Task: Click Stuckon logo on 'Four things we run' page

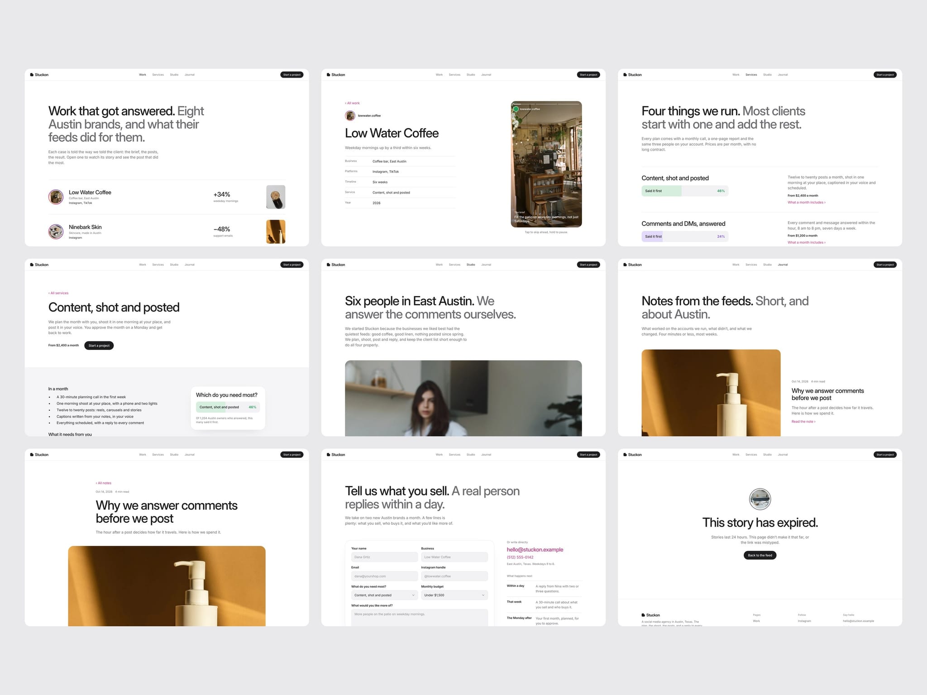Action: click(632, 75)
